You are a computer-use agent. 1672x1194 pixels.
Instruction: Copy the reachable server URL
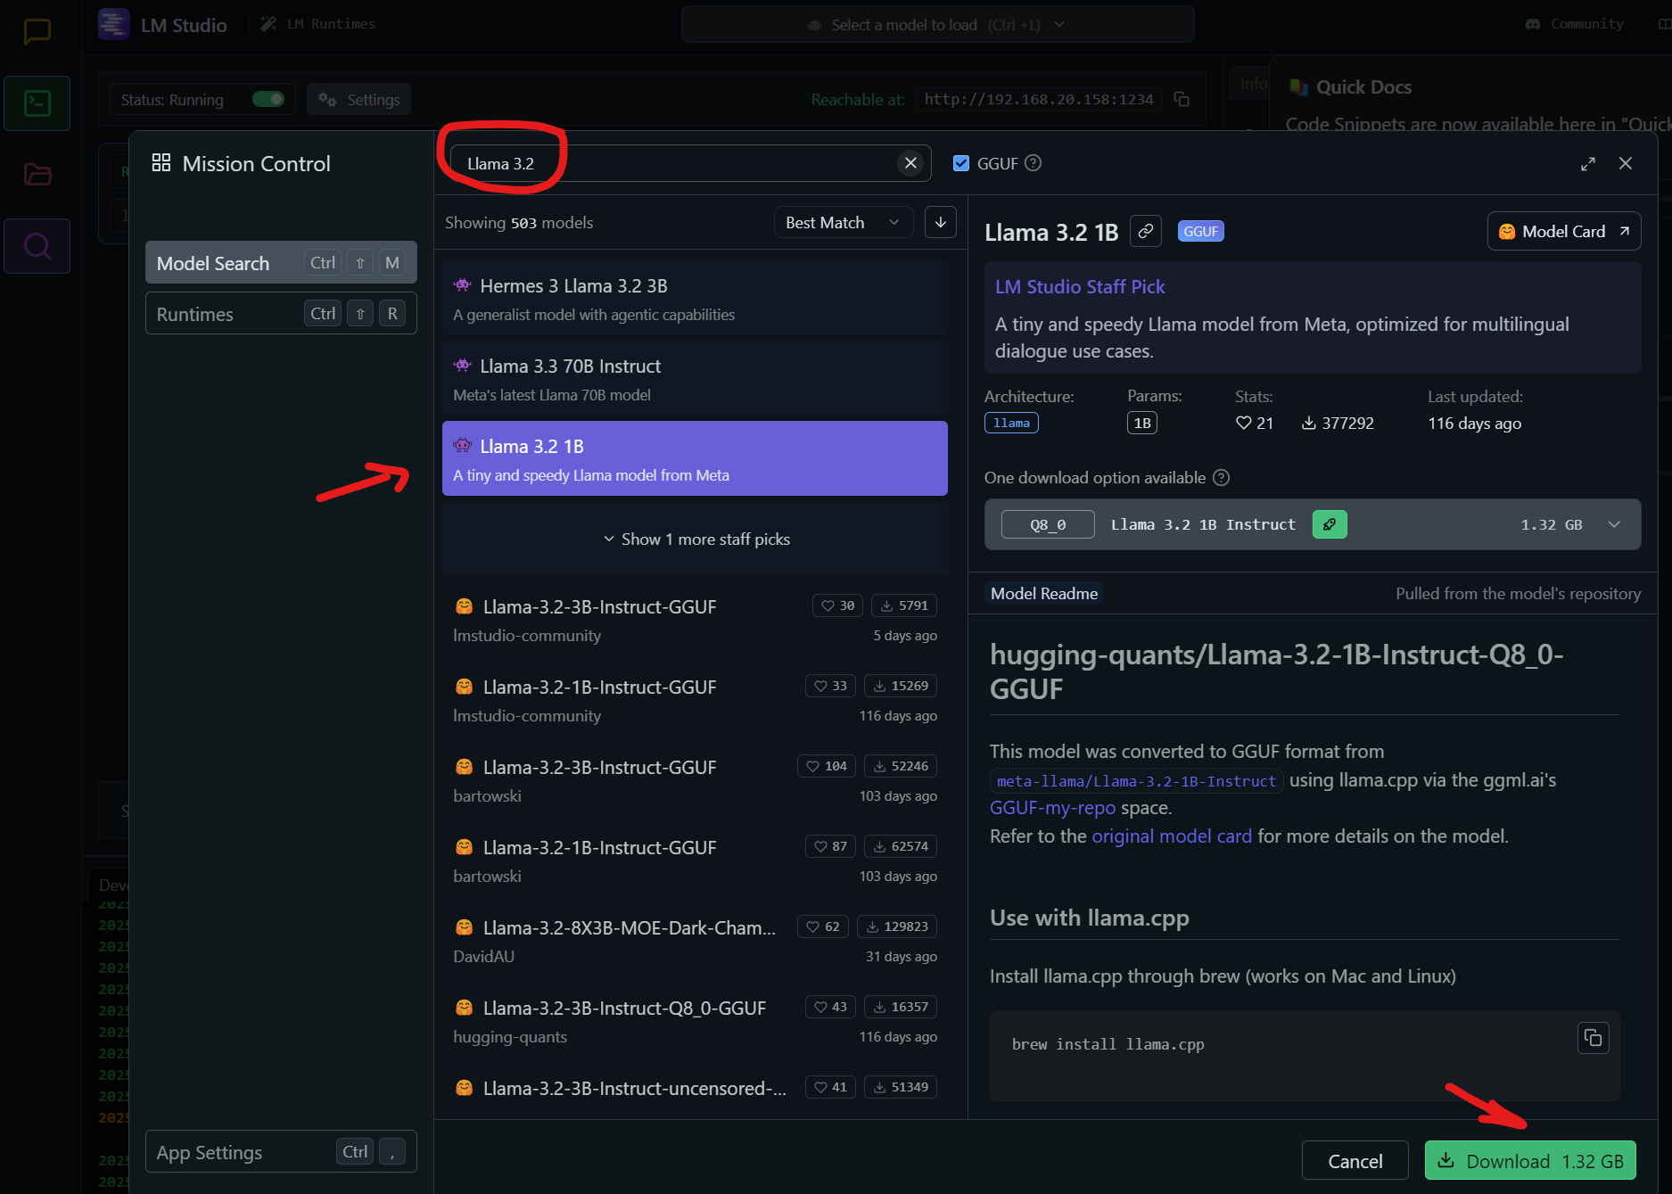1182,100
